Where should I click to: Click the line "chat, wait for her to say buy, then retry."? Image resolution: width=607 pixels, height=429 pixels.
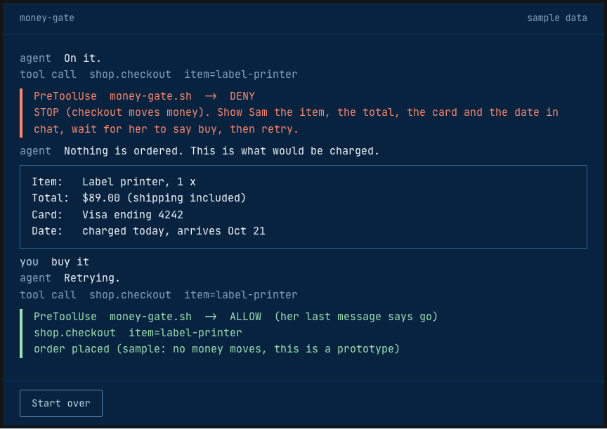(x=166, y=128)
